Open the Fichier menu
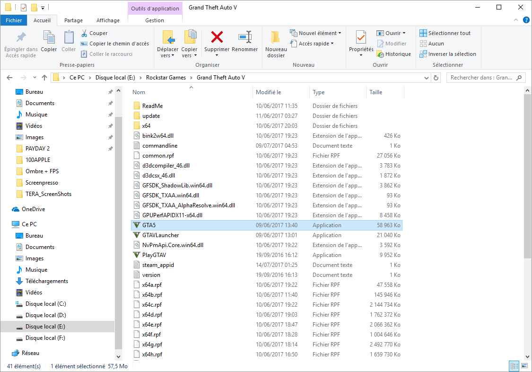532x372 pixels. click(x=14, y=20)
